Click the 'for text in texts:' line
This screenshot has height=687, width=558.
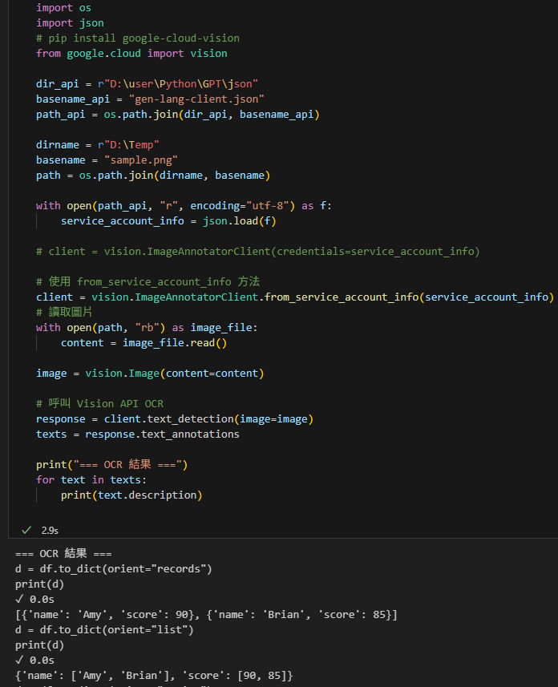(91, 479)
